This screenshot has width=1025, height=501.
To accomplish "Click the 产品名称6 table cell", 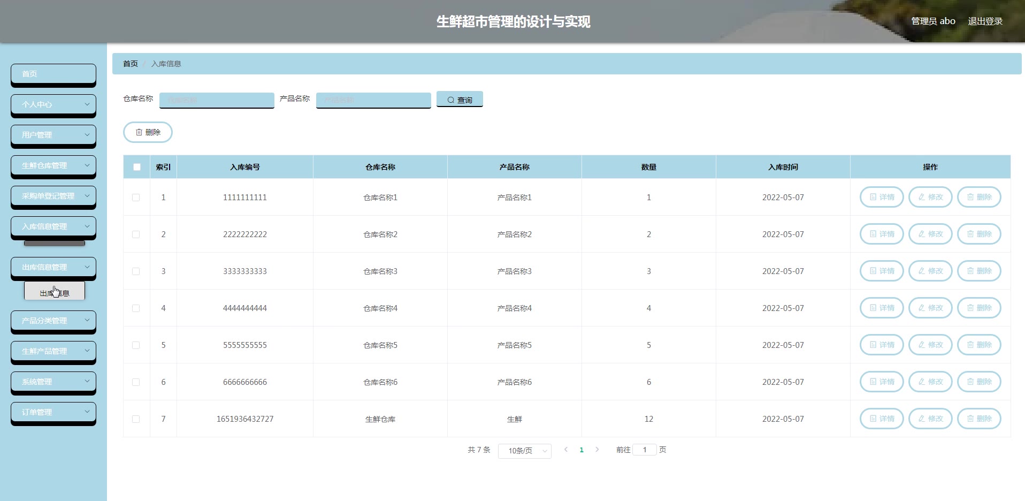I will (x=515, y=382).
